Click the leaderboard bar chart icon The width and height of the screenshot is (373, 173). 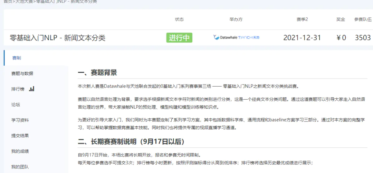32,89
